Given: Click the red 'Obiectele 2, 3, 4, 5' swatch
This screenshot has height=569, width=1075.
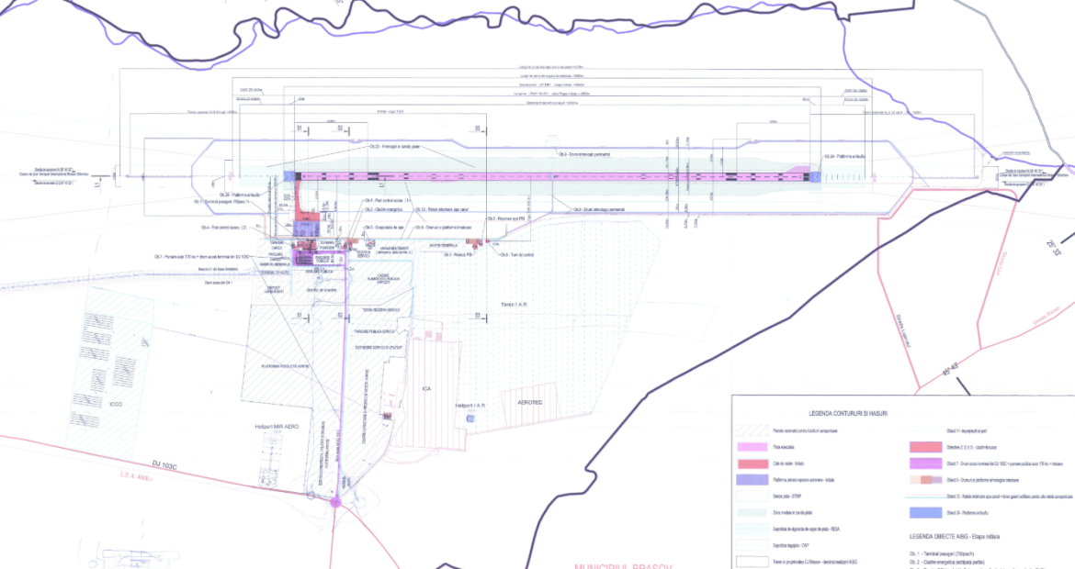Looking at the screenshot, I should [925, 447].
